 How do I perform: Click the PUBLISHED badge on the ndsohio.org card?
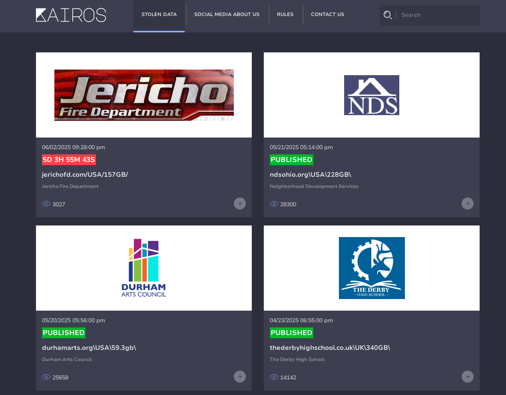click(291, 160)
